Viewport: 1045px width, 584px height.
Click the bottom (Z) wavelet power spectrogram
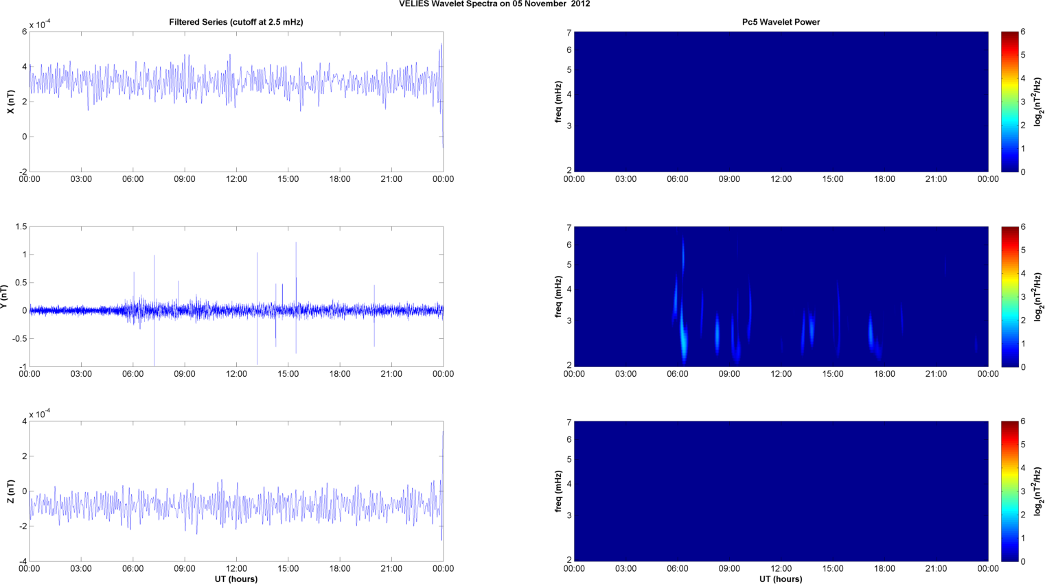pyautogui.click(x=781, y=491)
